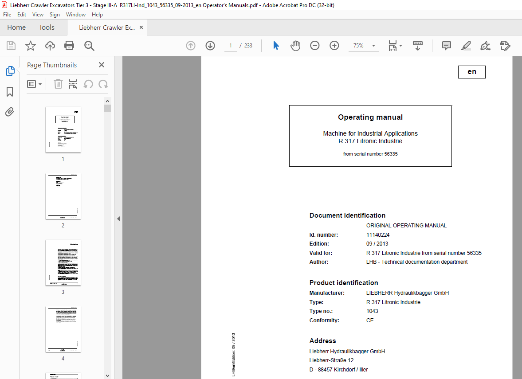Select the Liebherr Crawler Ex... document tab
Screen dimensions: 522x379
tap(107, 27)
